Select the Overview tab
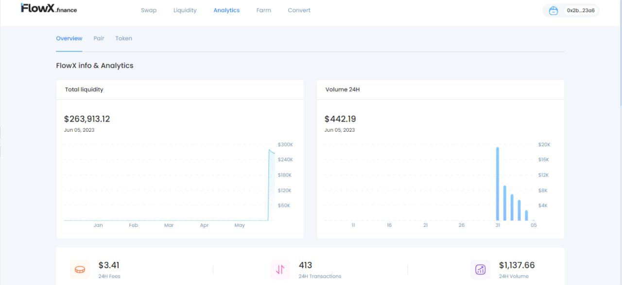 click(69, 38)
